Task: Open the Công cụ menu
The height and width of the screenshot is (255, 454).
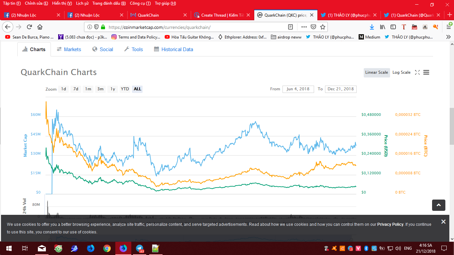Action: point(140,3)
